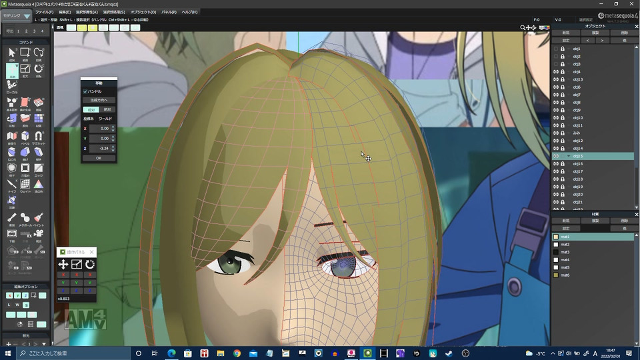Pick the lasso selection tool
Screen dimensions: 640x360
[x=39, y=53]
